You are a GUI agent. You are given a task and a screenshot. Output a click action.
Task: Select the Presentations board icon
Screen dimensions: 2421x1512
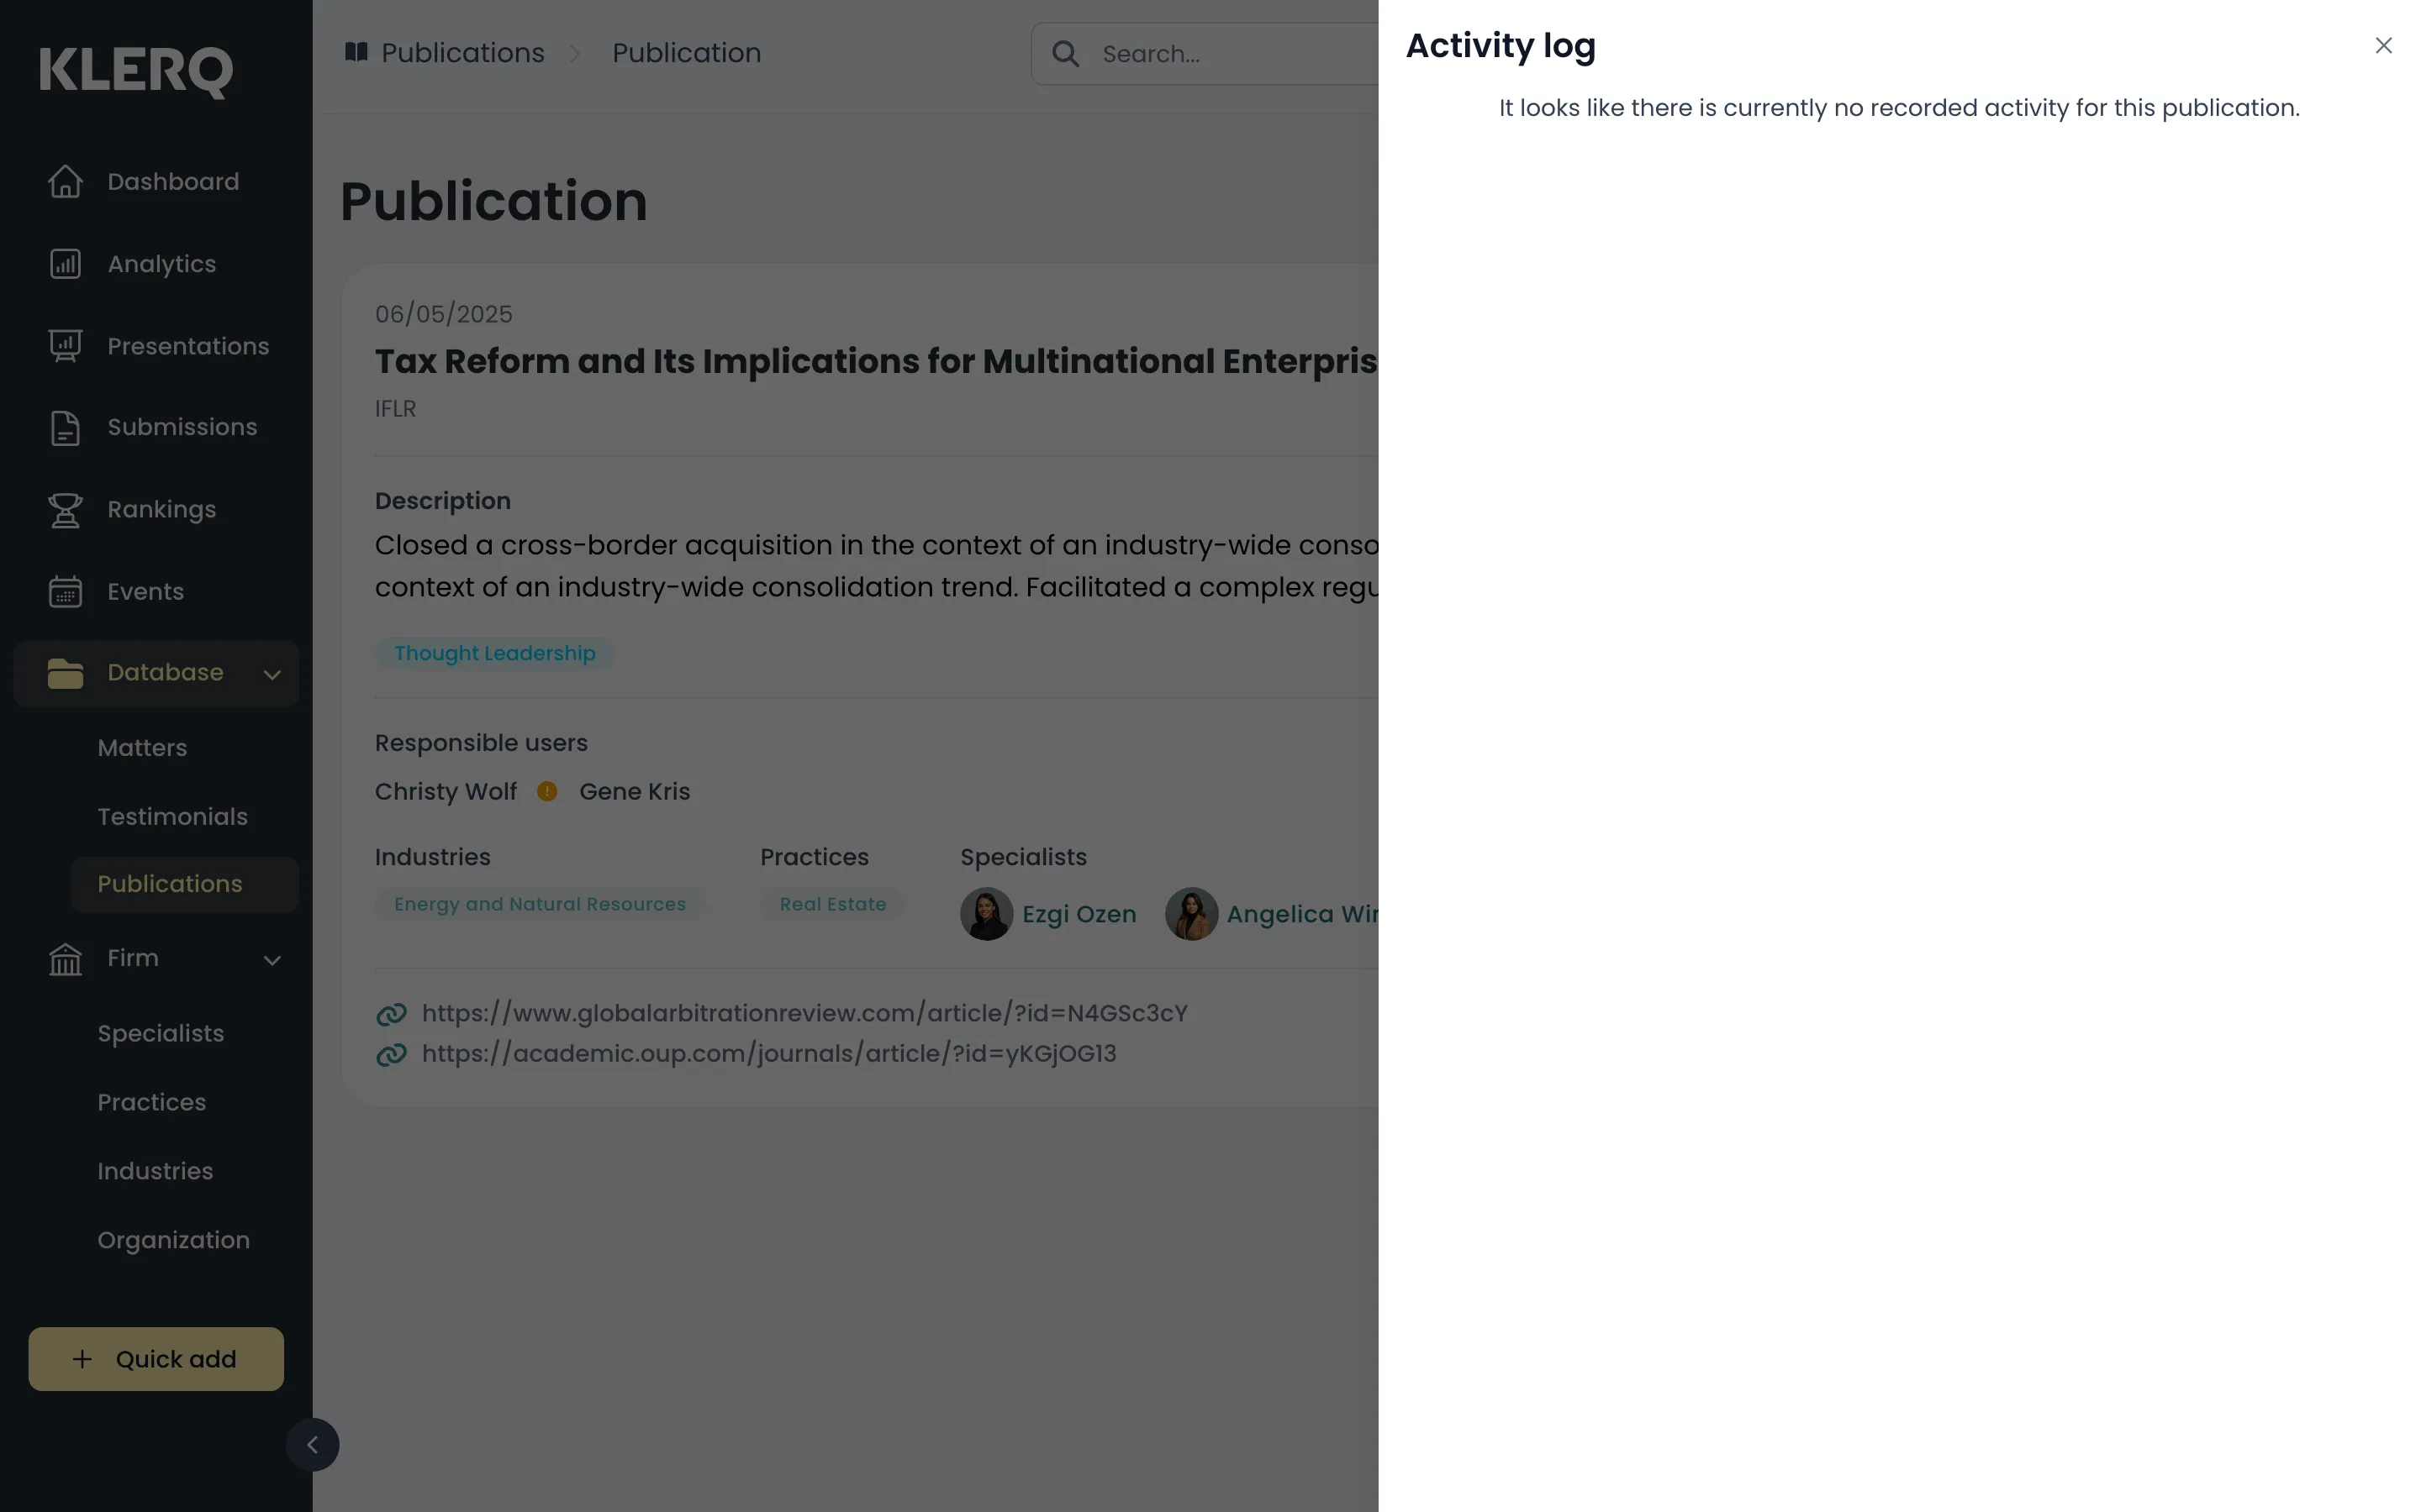65,346
